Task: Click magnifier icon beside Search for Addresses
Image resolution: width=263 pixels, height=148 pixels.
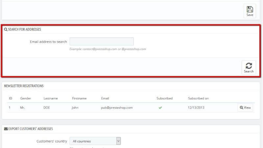Action: point(6,29)
